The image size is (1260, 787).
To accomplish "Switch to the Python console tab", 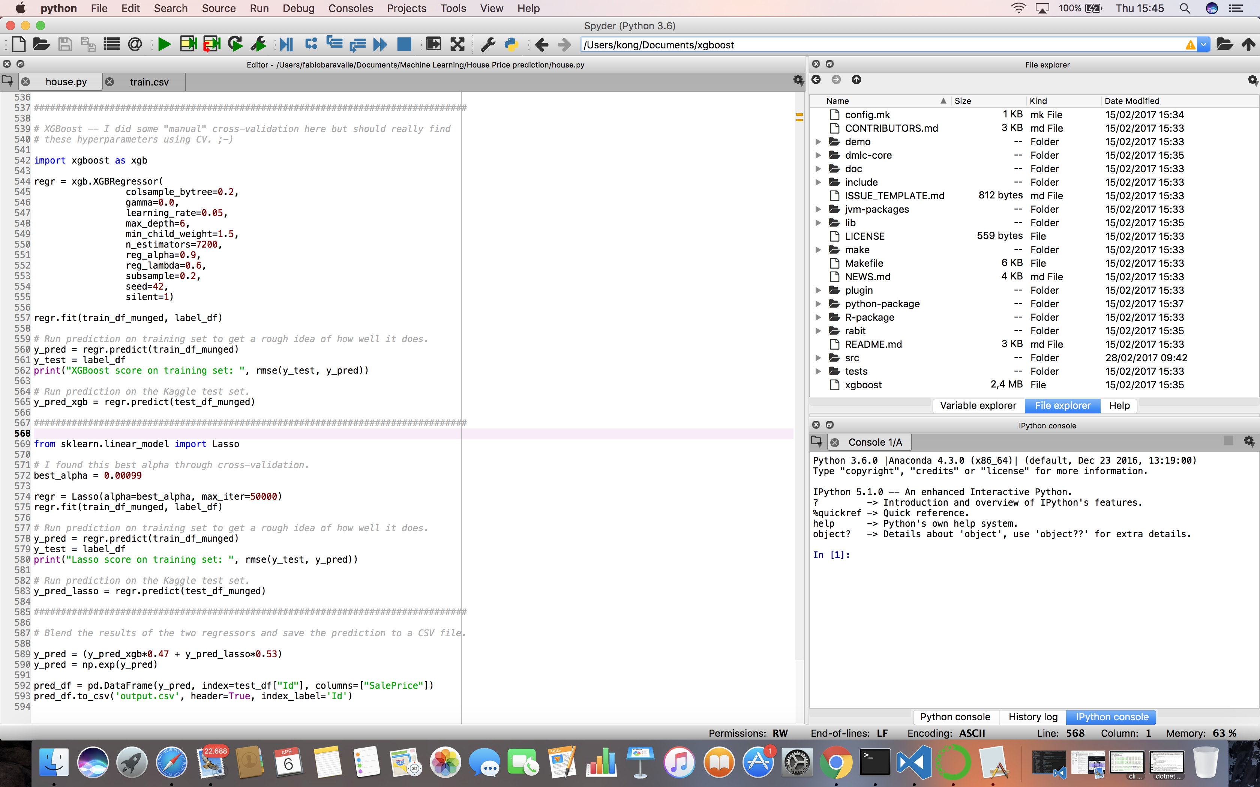I will 955,717.
